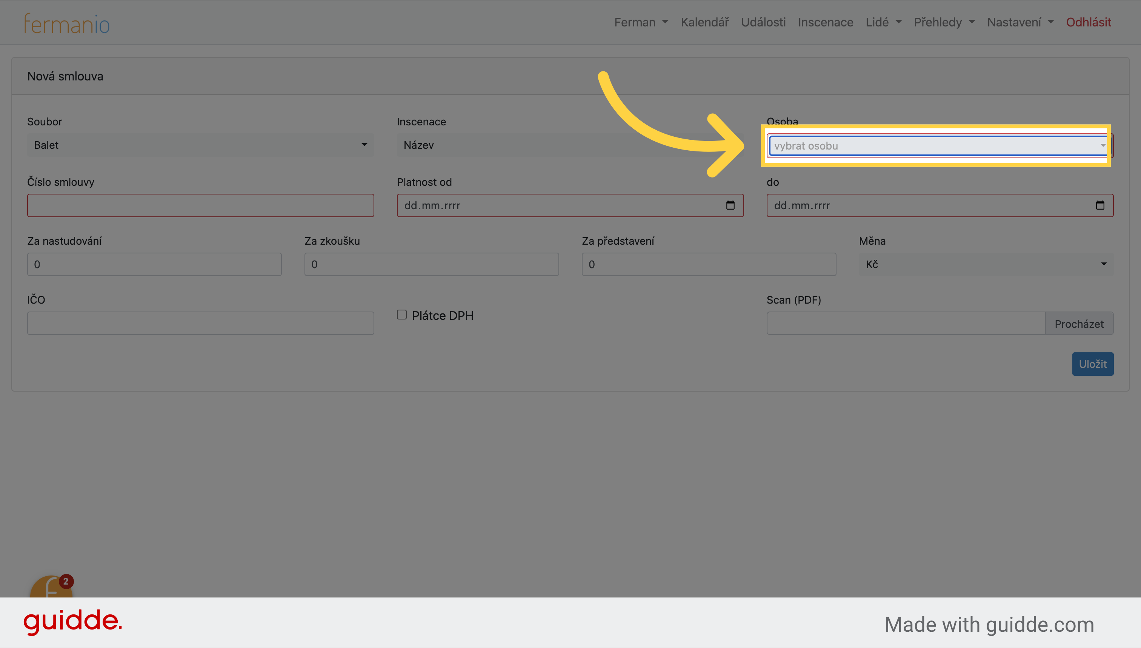
Task: Open calendar picker for the do date
Action: click(x=1100, y=205)
